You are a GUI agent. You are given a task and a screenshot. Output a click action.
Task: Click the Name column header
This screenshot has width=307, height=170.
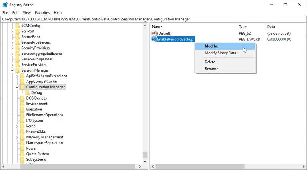pyautogui.click(x=193, y=27)
